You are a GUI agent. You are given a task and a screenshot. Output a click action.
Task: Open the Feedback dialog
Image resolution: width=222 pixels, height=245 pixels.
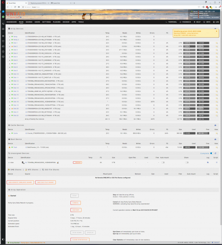click(185, 22)
